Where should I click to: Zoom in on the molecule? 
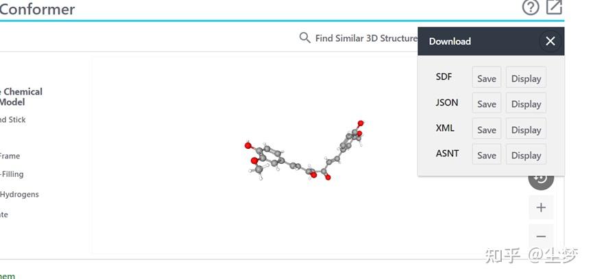tap(541, 207)
